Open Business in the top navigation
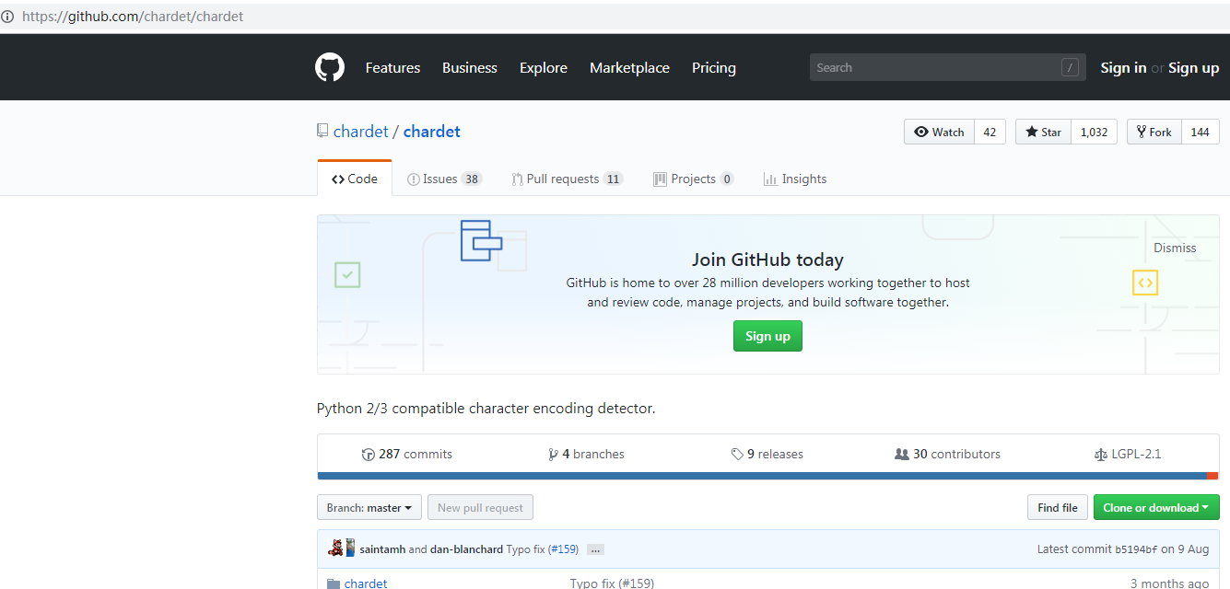This screenshot has width=1230, height=589. coord(470,67)
